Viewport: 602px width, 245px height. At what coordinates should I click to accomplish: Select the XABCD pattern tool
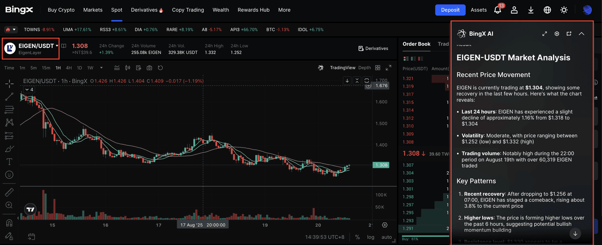[x=9, y=122]
